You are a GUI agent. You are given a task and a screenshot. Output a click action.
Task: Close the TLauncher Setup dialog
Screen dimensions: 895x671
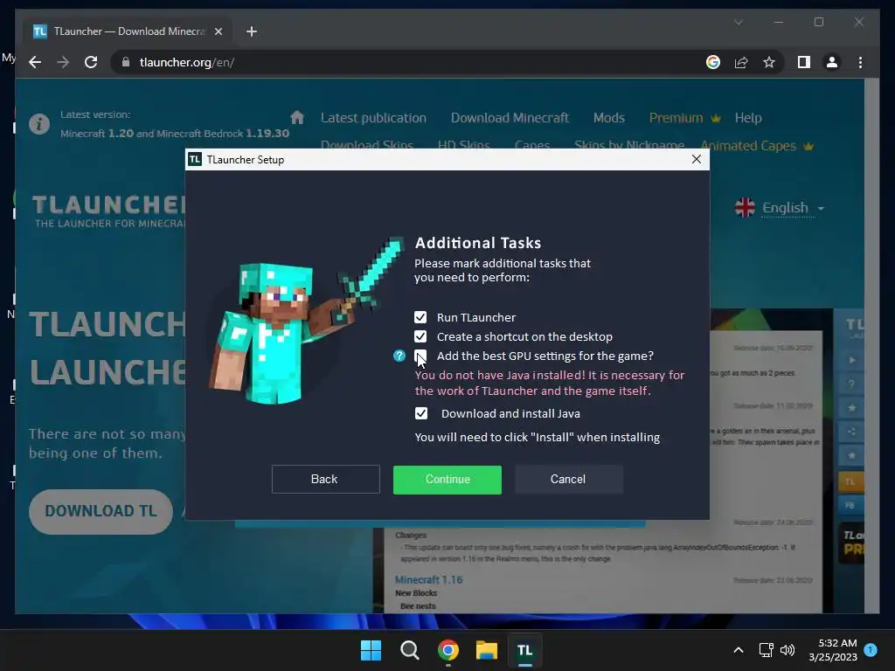(696, 159)
